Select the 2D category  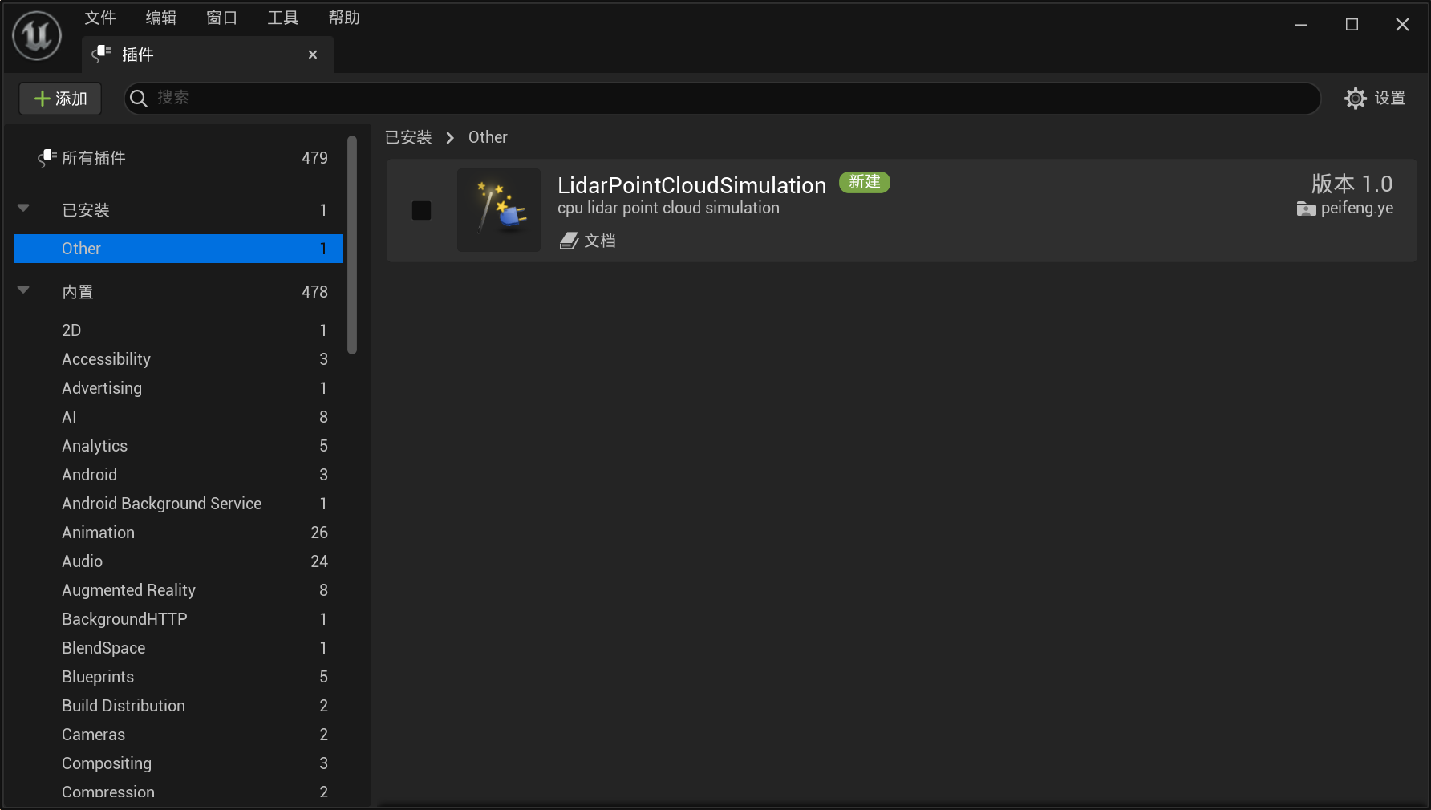178,330
